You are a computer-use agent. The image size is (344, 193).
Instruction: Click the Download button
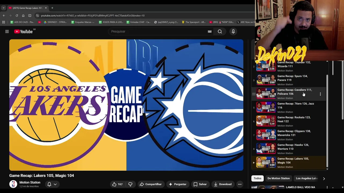point(223,184)
